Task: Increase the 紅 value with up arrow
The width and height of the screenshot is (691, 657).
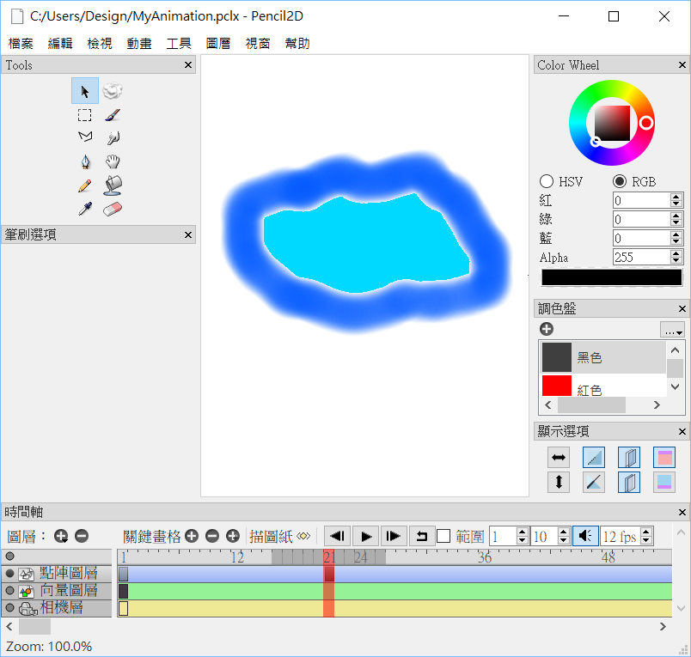Action: point(676,197)
